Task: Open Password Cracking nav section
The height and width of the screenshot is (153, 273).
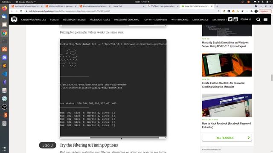Action: click(x=127, y=20)
